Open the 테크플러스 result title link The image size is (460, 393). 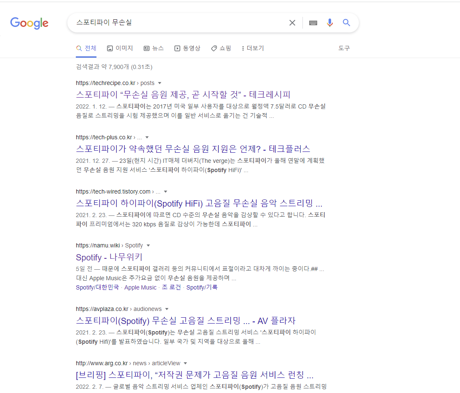pyautogui.click(x=193, y=149)
